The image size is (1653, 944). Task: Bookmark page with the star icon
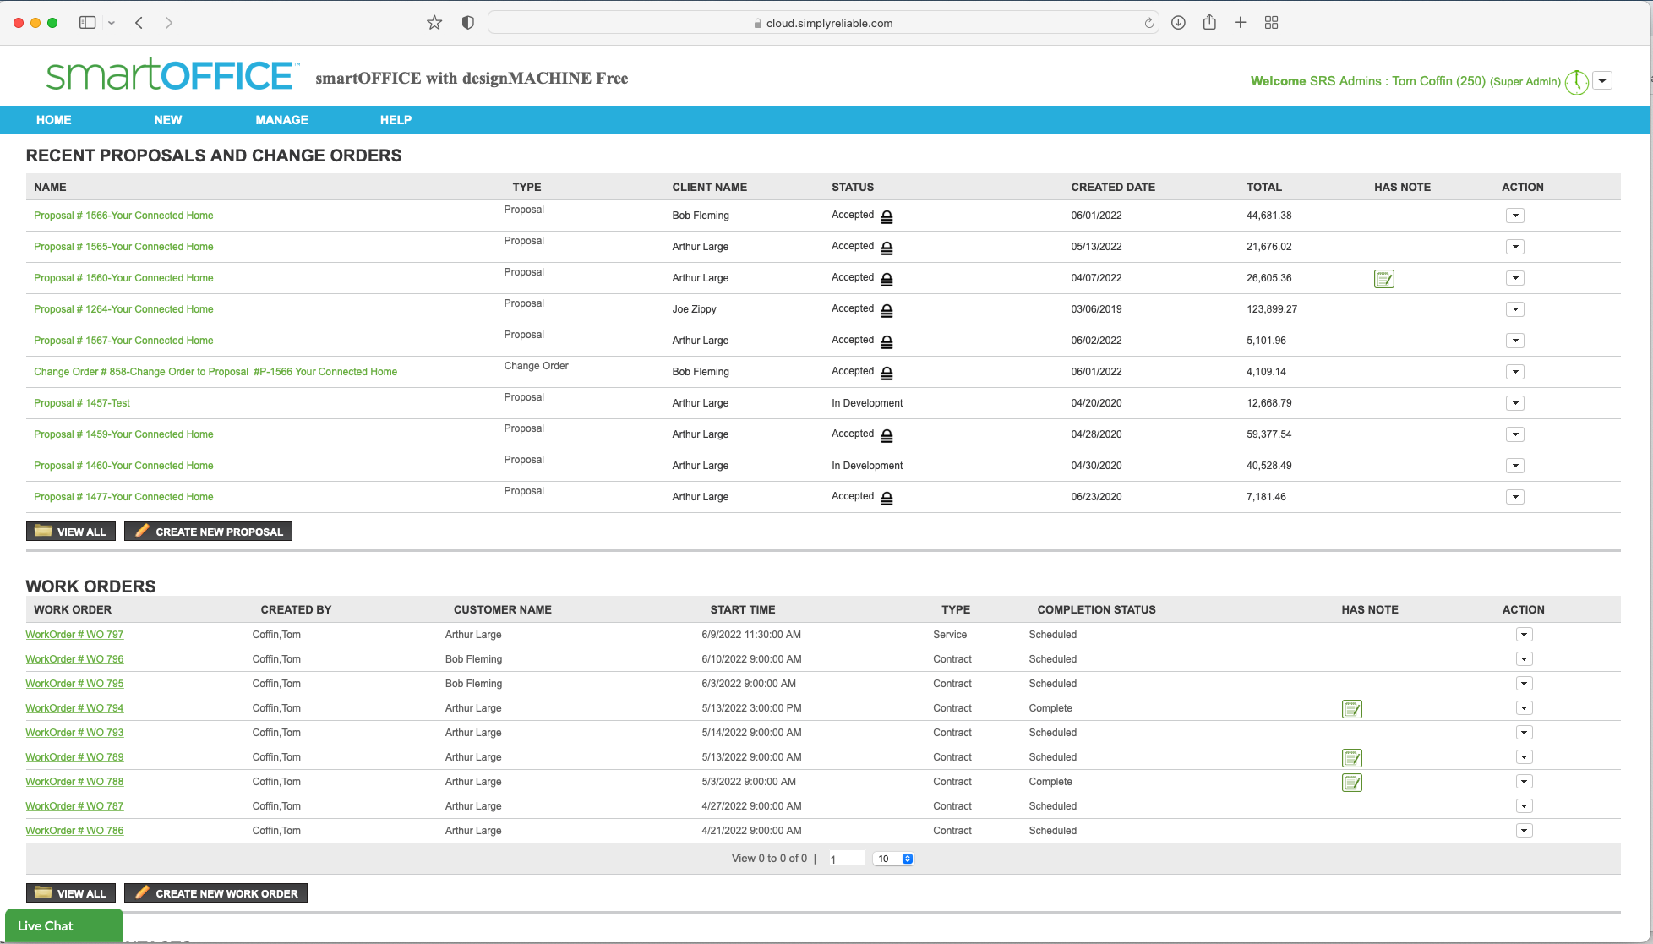point(434,23)
